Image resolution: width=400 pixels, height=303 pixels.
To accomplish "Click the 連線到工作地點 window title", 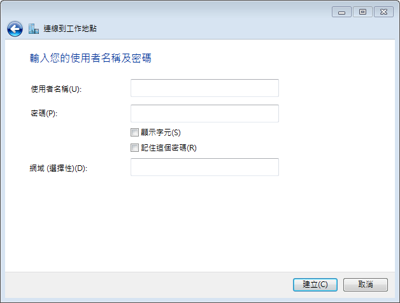I will click(70, 29).
